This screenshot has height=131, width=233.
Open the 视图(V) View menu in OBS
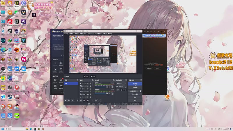coord(77,34)
